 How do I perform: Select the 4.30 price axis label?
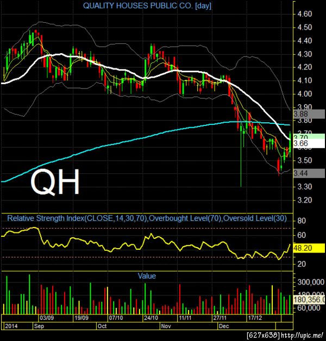(305, 54)
